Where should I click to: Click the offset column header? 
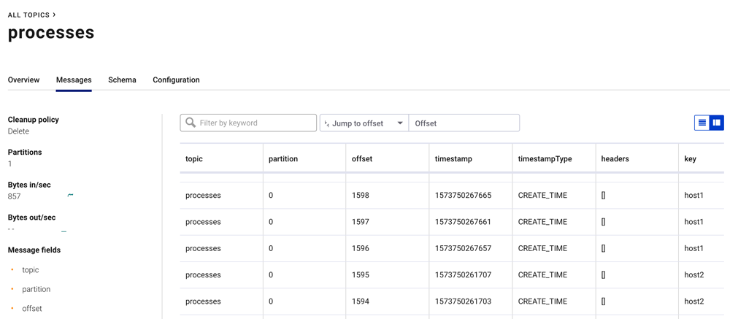[x=362, y=159]
